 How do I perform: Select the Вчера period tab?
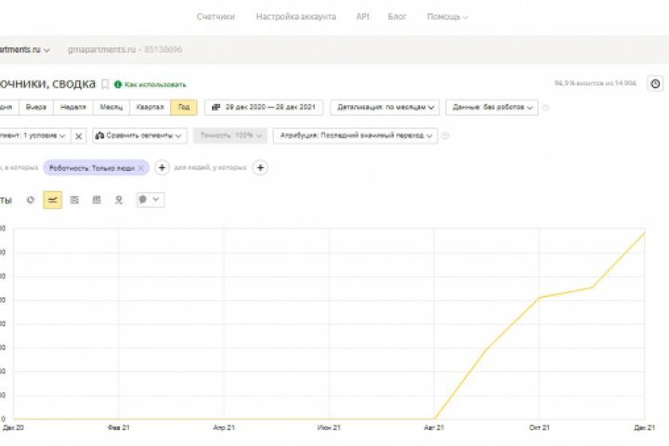(x=36, y=107)
